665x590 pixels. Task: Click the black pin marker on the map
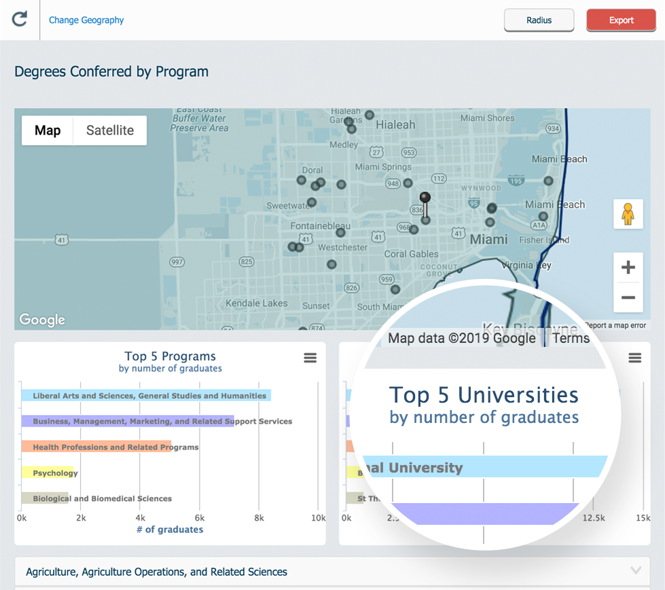coord(425,198)
